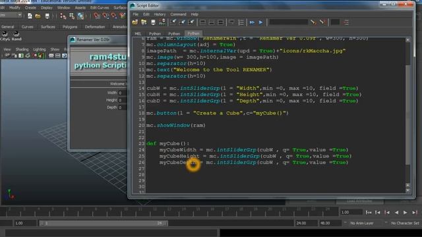Open Window menu in Maya
The width and height of the screenshot is (422, 237).
pyautogui.click(x=63, y=7)
